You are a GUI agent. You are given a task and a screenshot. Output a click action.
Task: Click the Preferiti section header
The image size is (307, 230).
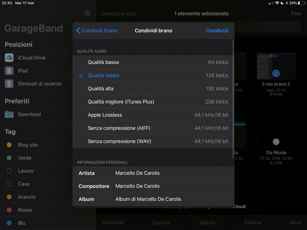coord(17,101)
